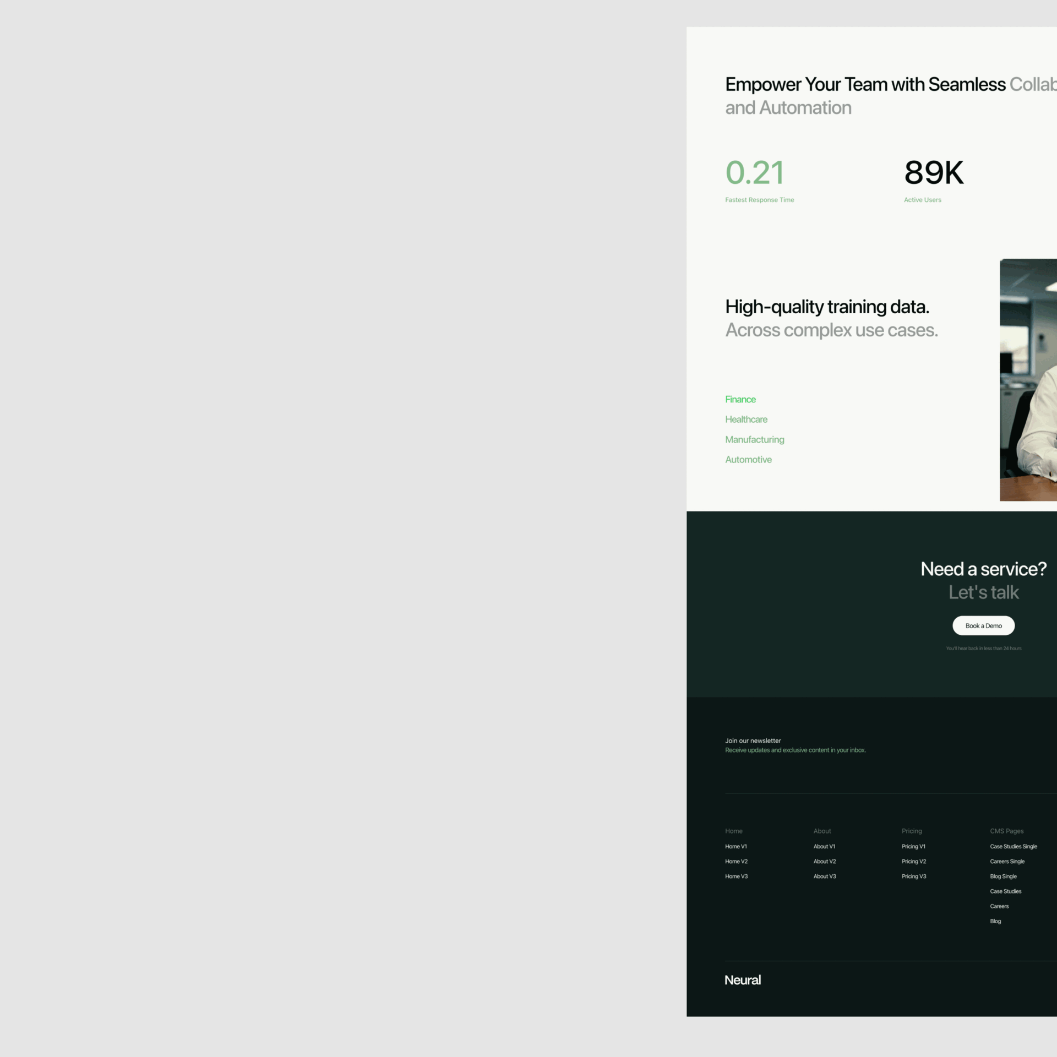
Task: Visit the Home V3 footer link
Action: (736, 876)
